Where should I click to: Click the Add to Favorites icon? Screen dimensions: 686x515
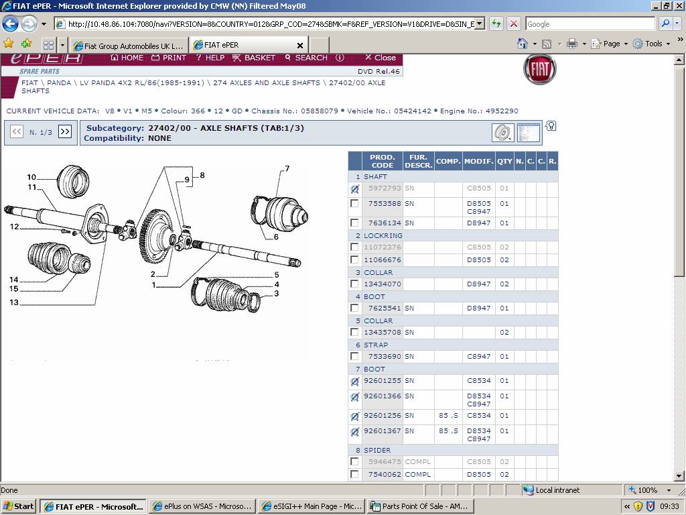coord(27,44)
